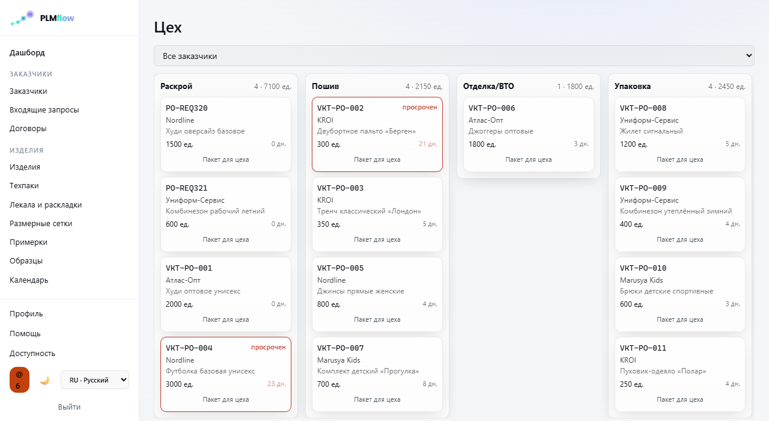Open "Пакет для цеха" for VKT-PO-010

[x=680, y=319]
